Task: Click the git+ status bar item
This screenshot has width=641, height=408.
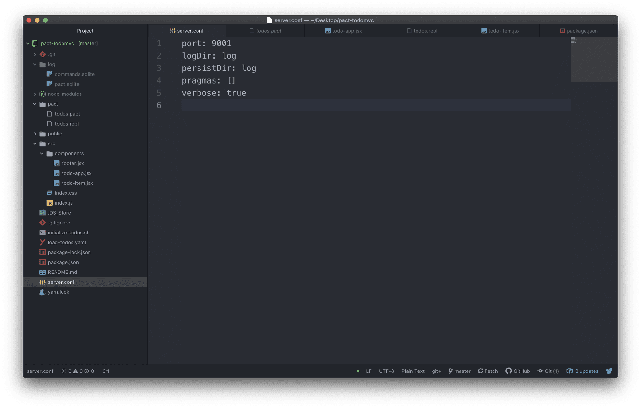Action: (x=436, y=371)
